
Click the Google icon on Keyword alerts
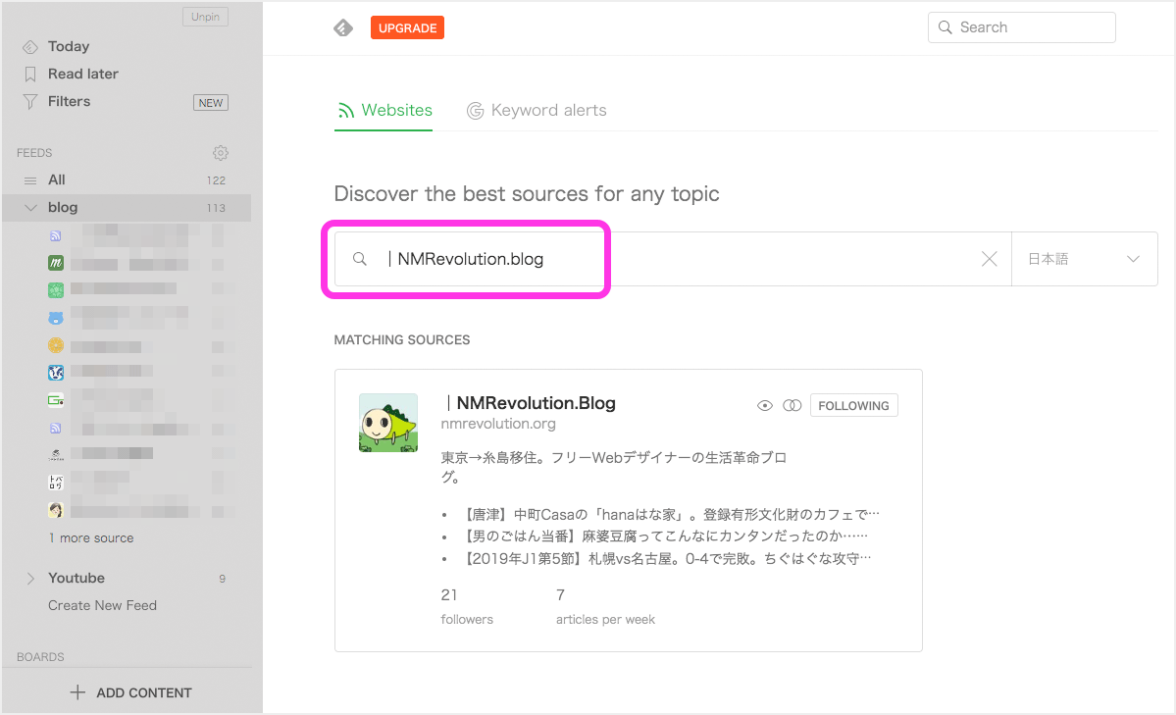click(476, 111)
